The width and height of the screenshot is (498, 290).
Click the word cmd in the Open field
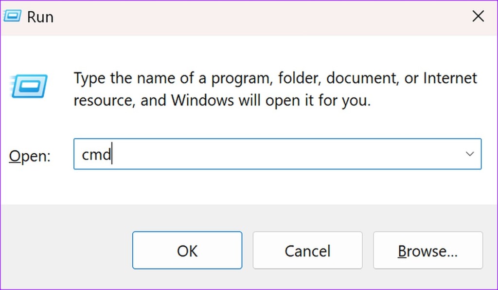[x=96, y=155]
